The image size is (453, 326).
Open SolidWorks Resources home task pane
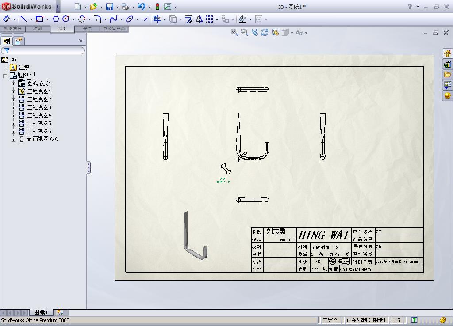coord(447,53)
